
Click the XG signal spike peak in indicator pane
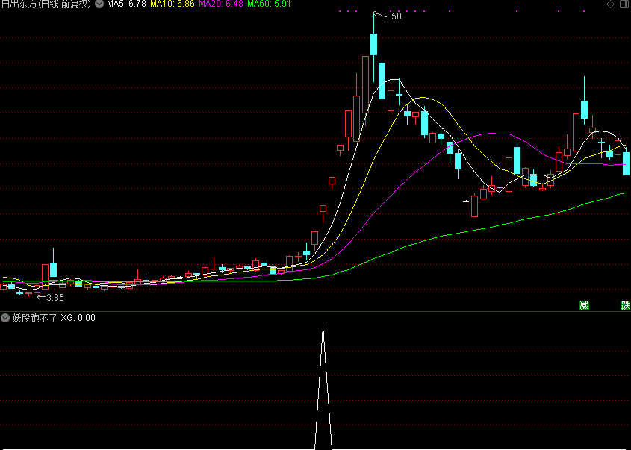point(323,328)
